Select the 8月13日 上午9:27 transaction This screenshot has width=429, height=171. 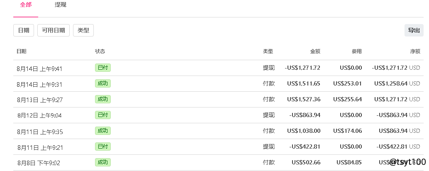tap(39, 100)
